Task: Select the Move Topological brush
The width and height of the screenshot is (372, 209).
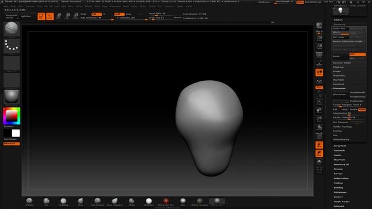Action: pyautogui.click(x=115, y=202)
